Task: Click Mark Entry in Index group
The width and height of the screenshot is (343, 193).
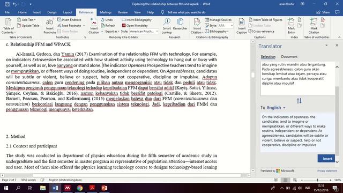Action: pos(291,26)
